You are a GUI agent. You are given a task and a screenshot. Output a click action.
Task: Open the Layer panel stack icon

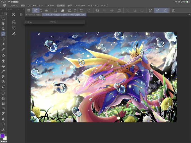(x=21, y=15)
